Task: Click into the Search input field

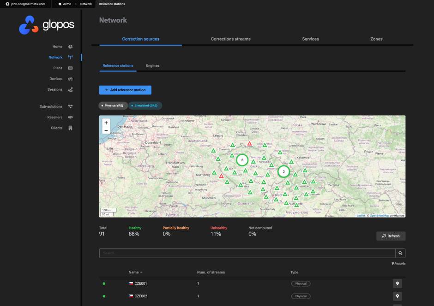Action: click(247, 253)
